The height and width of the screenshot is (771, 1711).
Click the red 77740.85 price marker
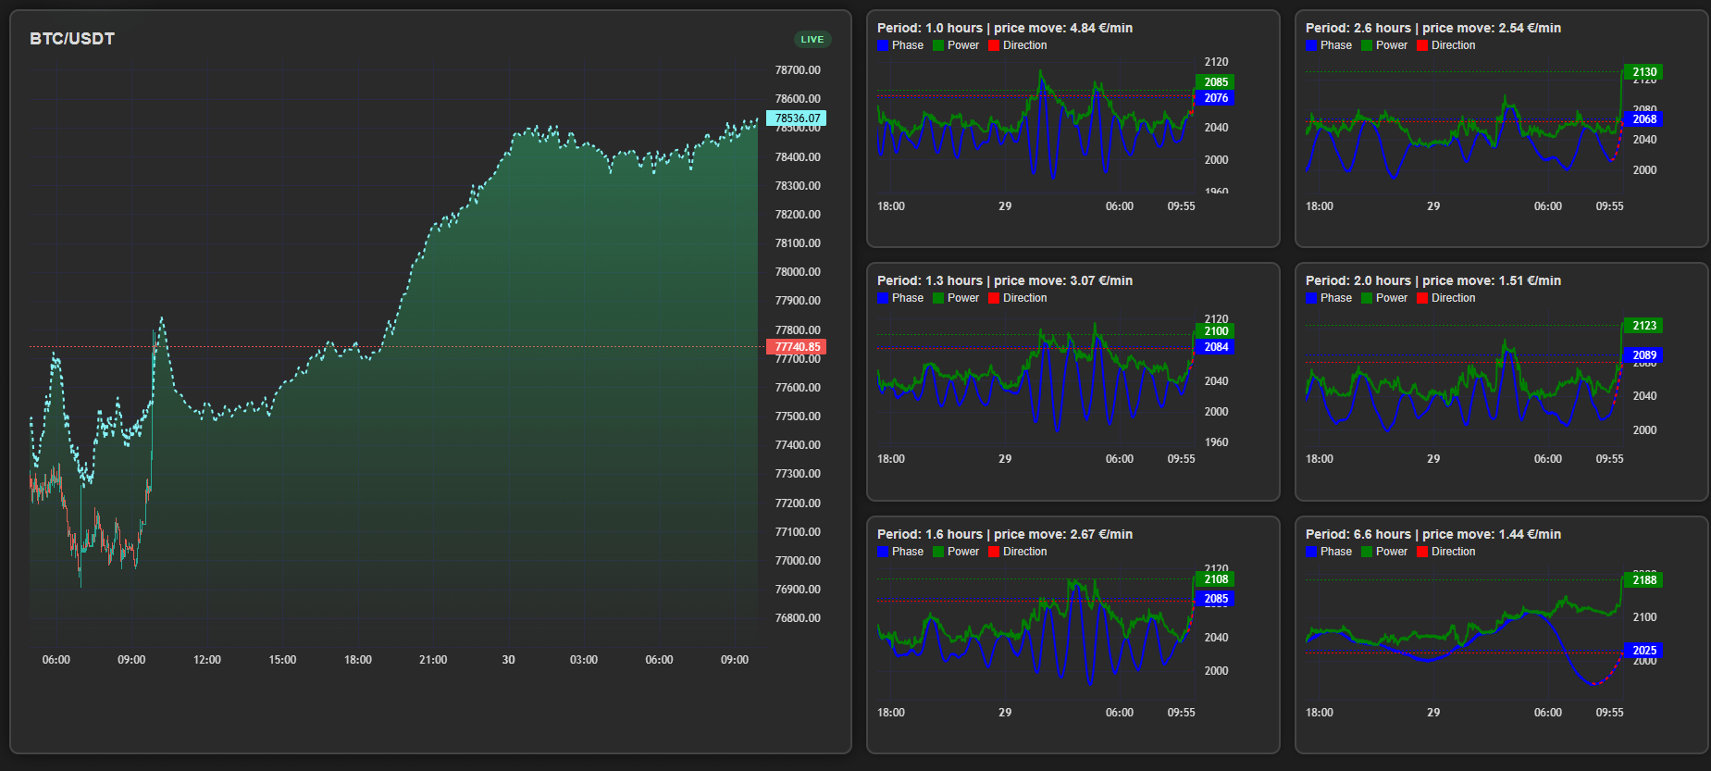(x=797, y=347)
